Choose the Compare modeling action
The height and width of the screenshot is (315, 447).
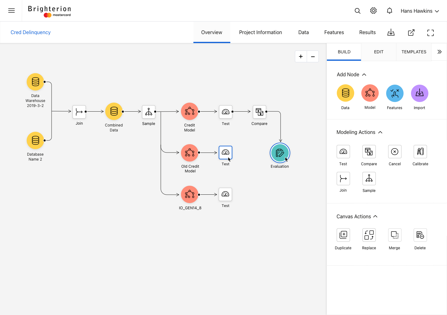[x=369, y=152]
